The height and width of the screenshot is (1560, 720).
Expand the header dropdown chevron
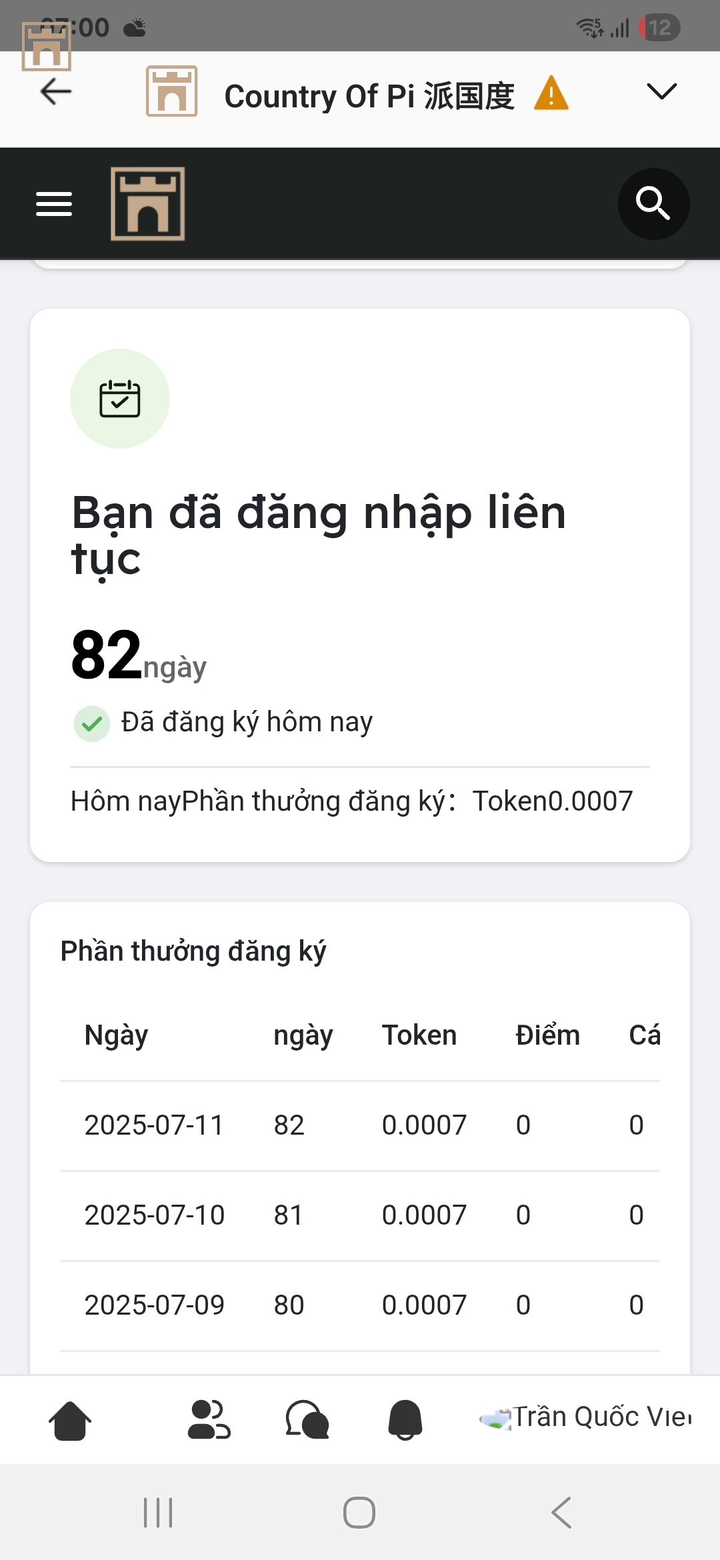tap(662, 91)
